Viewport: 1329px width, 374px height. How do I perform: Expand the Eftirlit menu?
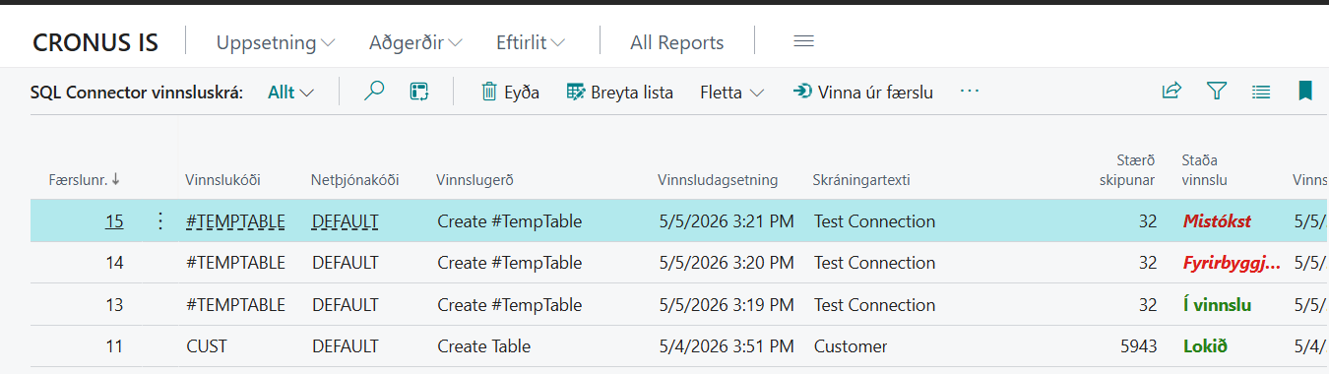[x=530, y=42]
